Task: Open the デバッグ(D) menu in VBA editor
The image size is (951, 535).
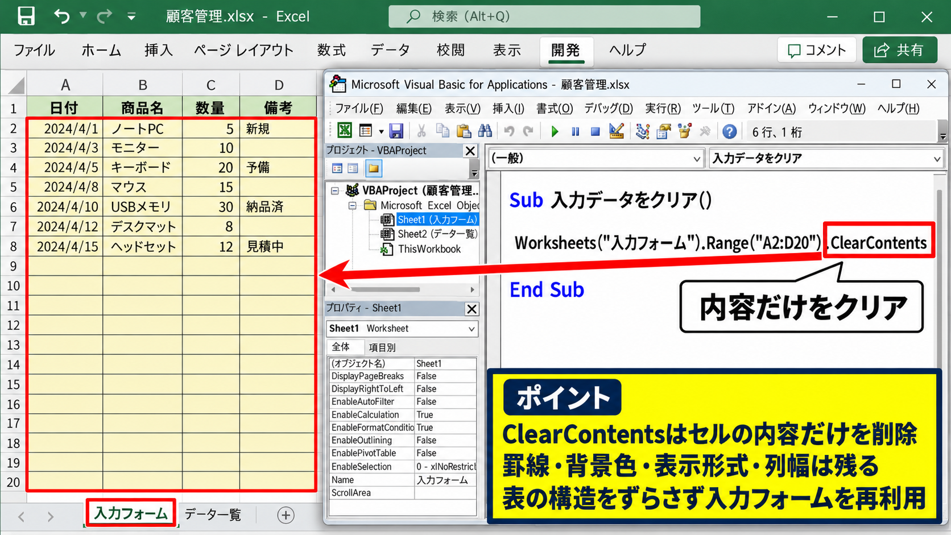Action: pos(609,108)
